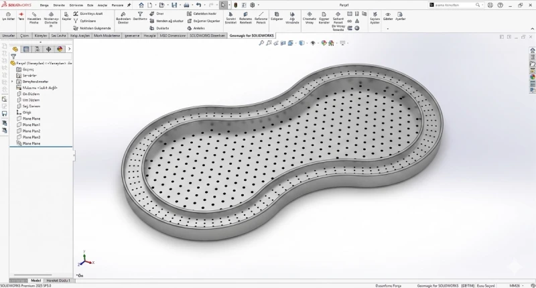Open the dropdown arrow below Göster in ribbon
This screenshot has height=288, width=536.
pyautogui.click(x=388, y=29)
